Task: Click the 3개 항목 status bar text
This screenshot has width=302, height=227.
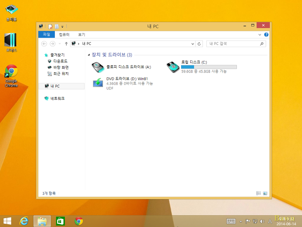Action: pyautogui.click(x=49, y=193)
